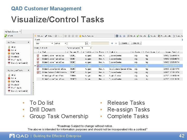Image resolution: width=187 pixels, height=140 pixels.
Task: Click the lookup icon beside search field
Action: [87, 43]
